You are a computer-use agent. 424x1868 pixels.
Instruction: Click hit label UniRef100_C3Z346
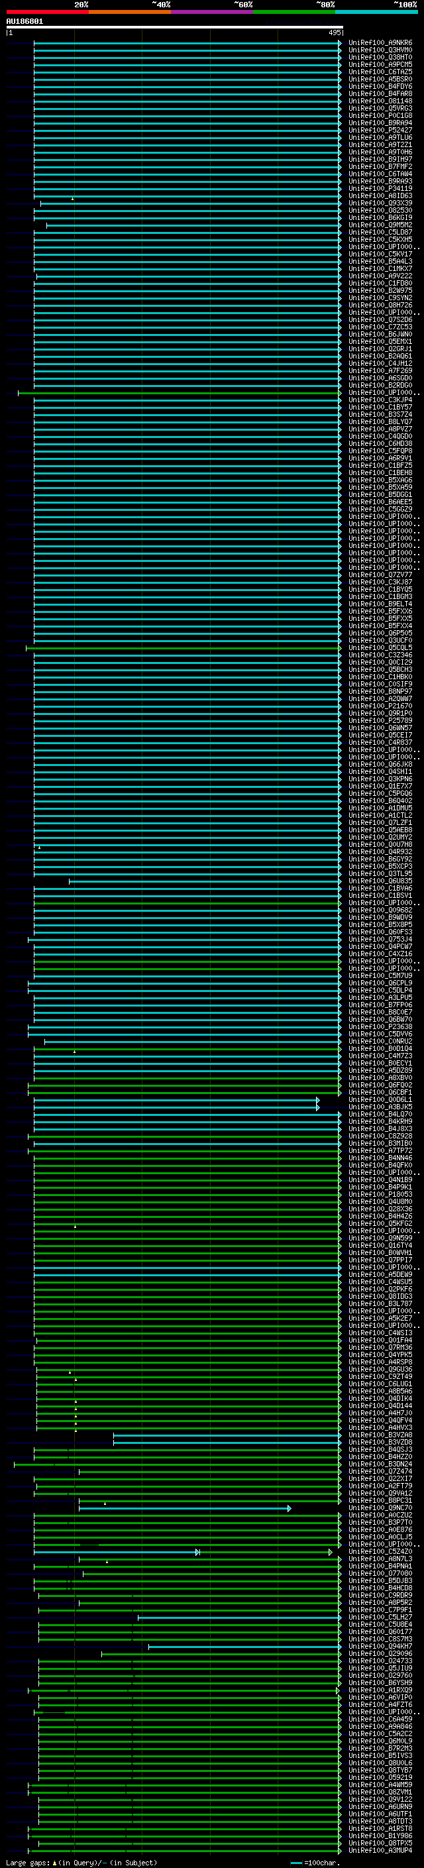point(380,655)
